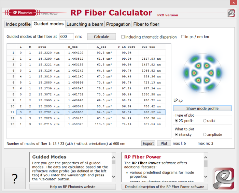The image size is (239, 193).
Task: Click A_eff value 113.0 µm²
Action: coord(102,124)
